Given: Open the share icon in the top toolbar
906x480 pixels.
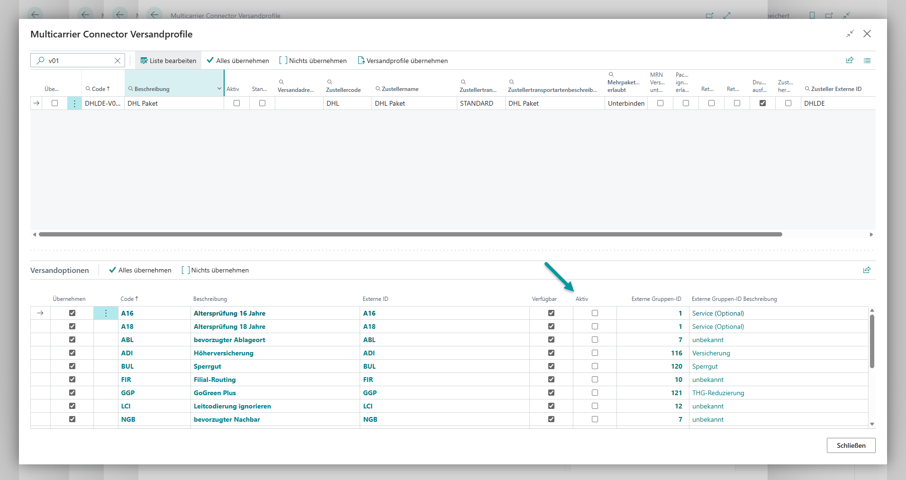Looking at the screenshot, I should 850,60.
